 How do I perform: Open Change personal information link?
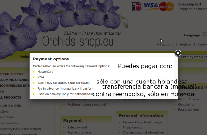click(x=143, y=132)
